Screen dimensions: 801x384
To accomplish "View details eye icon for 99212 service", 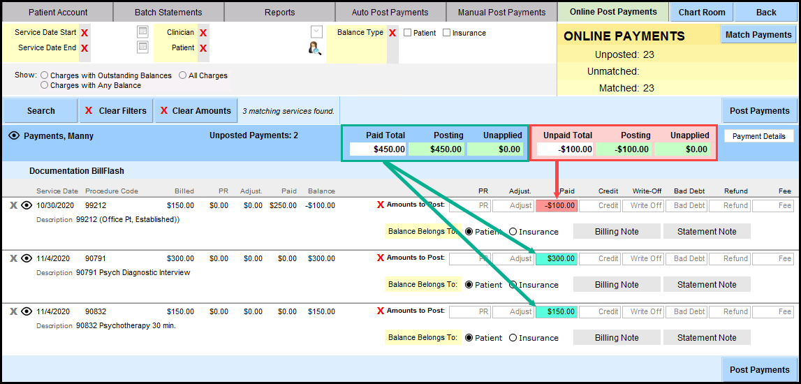I will 27,205.
